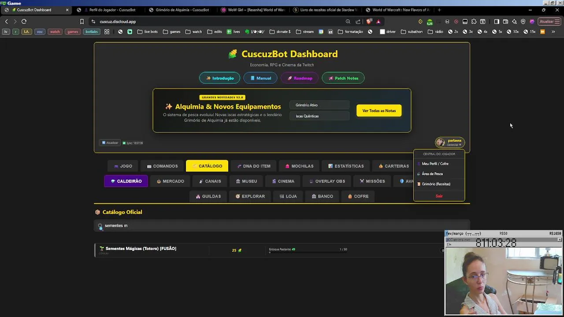Click browser reload icon
This screenshot has width=564, height=317.
pyautogui.click(x=24, y=21)
